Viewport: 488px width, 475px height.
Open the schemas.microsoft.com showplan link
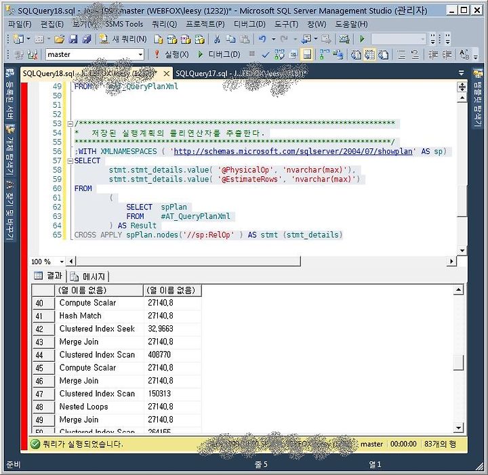point(293,152)
